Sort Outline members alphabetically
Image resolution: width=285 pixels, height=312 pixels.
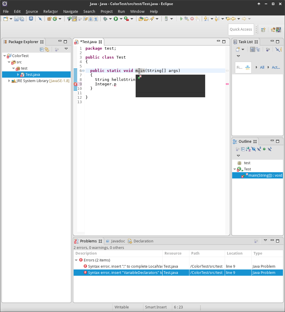tap(248, 149)
